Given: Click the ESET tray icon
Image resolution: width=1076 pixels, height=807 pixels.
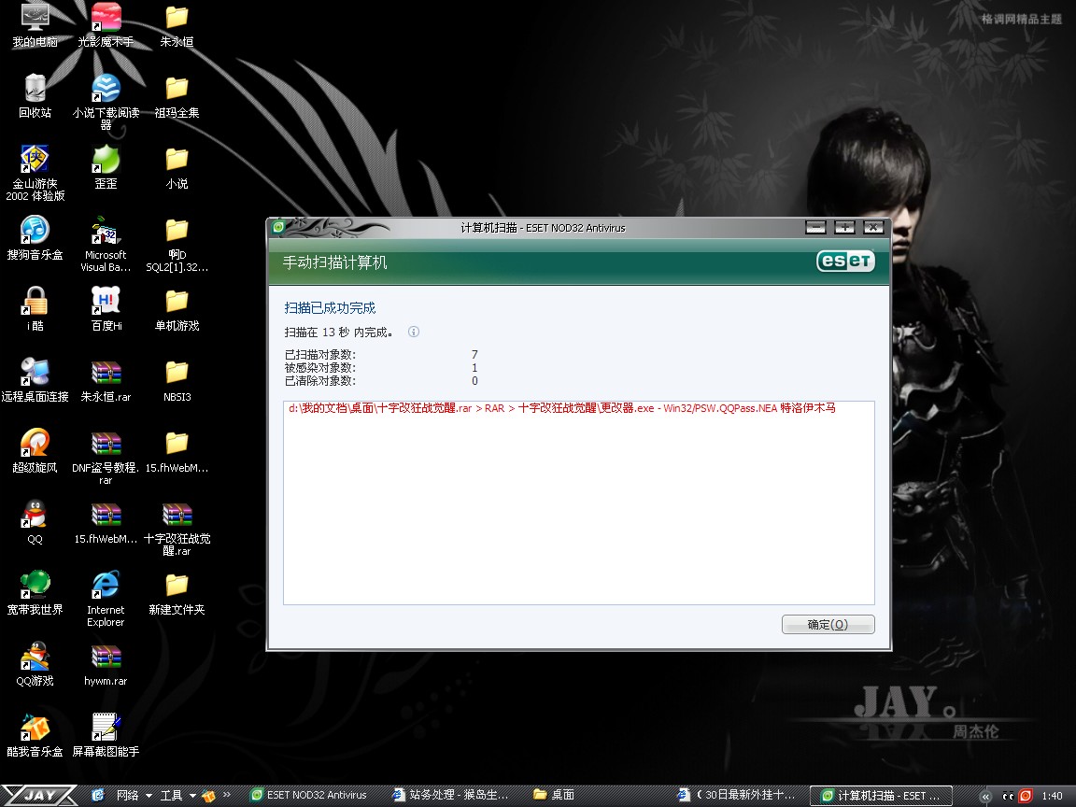Looking at the screenshot, I should coord(1026,796).
